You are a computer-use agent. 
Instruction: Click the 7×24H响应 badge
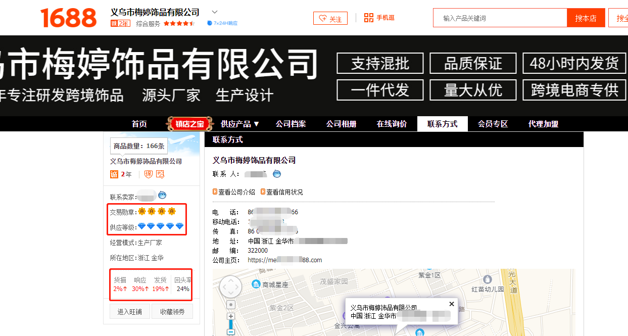pos(222,23)
